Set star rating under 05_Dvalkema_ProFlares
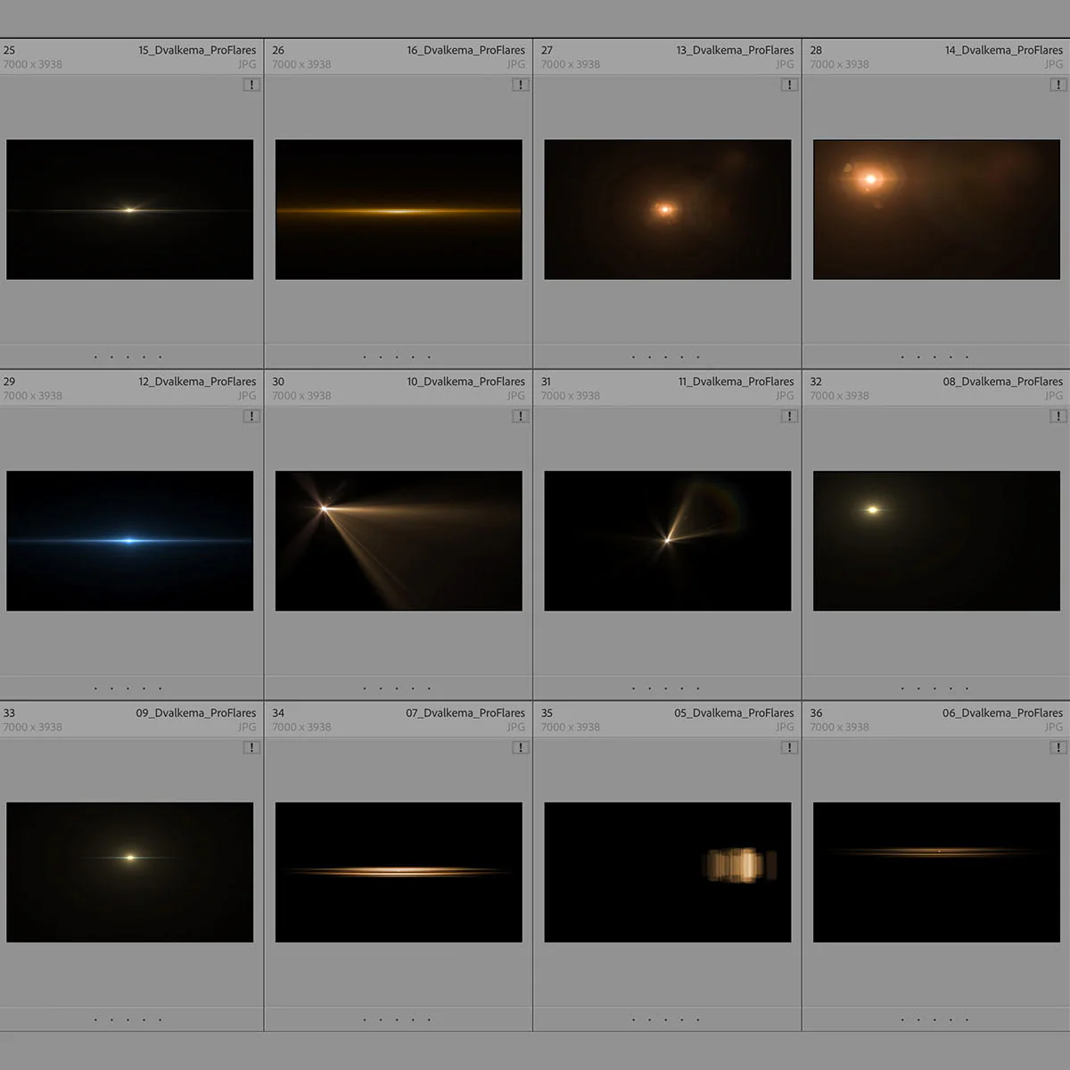This screenshot has height=1070, width=1070. 666,1020
